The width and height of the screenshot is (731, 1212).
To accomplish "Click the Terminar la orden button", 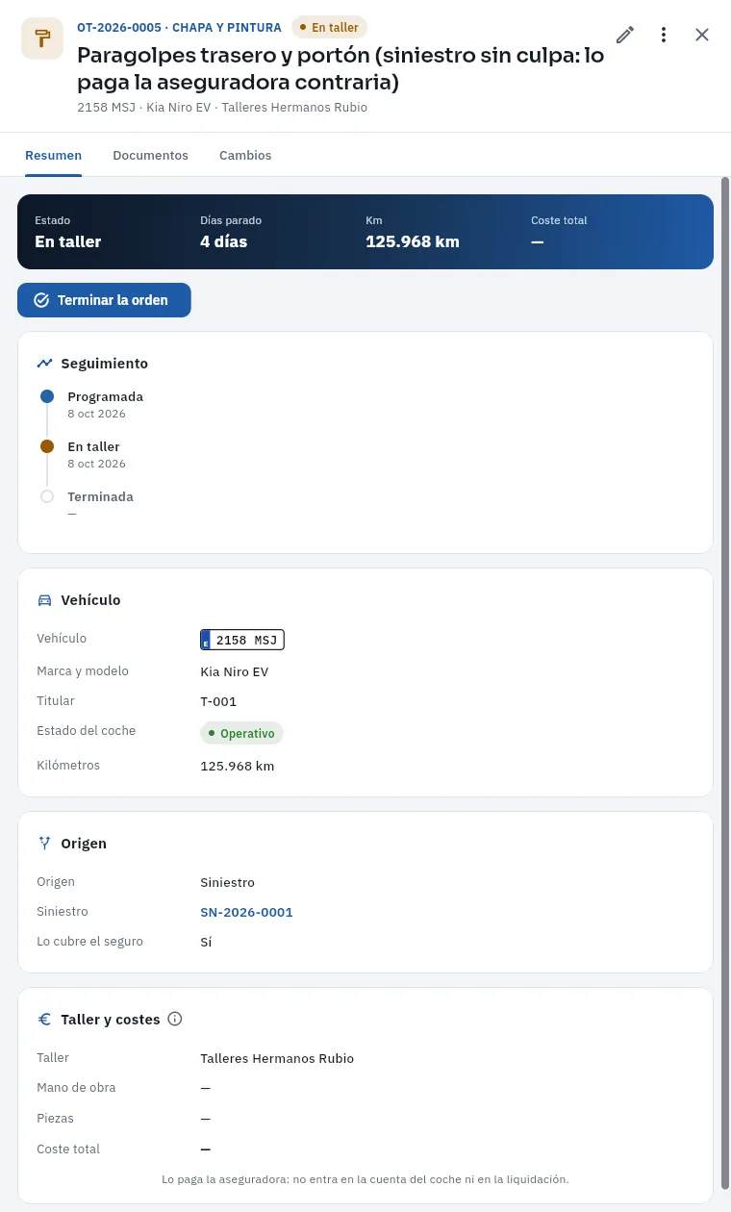I will click(x=104, y=300).
